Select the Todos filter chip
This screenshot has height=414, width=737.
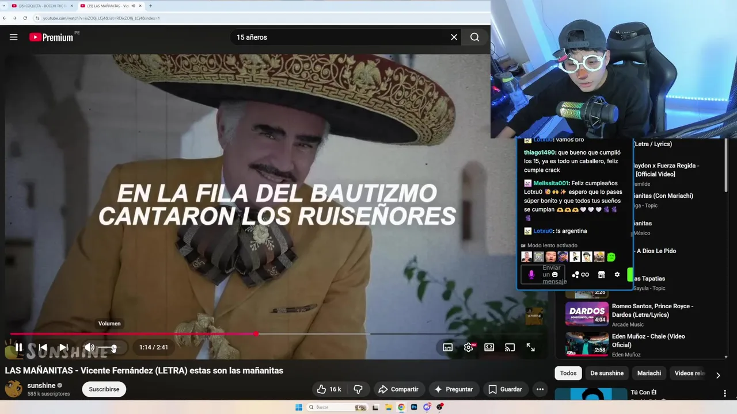[x=568, y=373]
